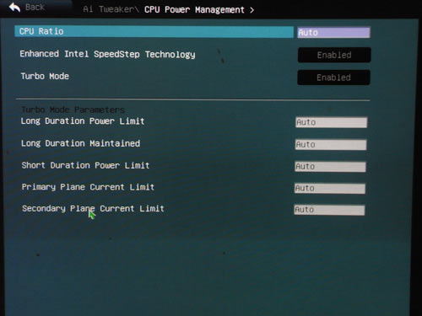Viewport: 422px width, 316px height.
Task: Edit Short Duration Power Limit Auto field
Action: point(330,167)
